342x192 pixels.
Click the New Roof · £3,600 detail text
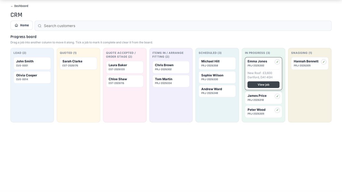pyautogui.click(x=260, y=73)
